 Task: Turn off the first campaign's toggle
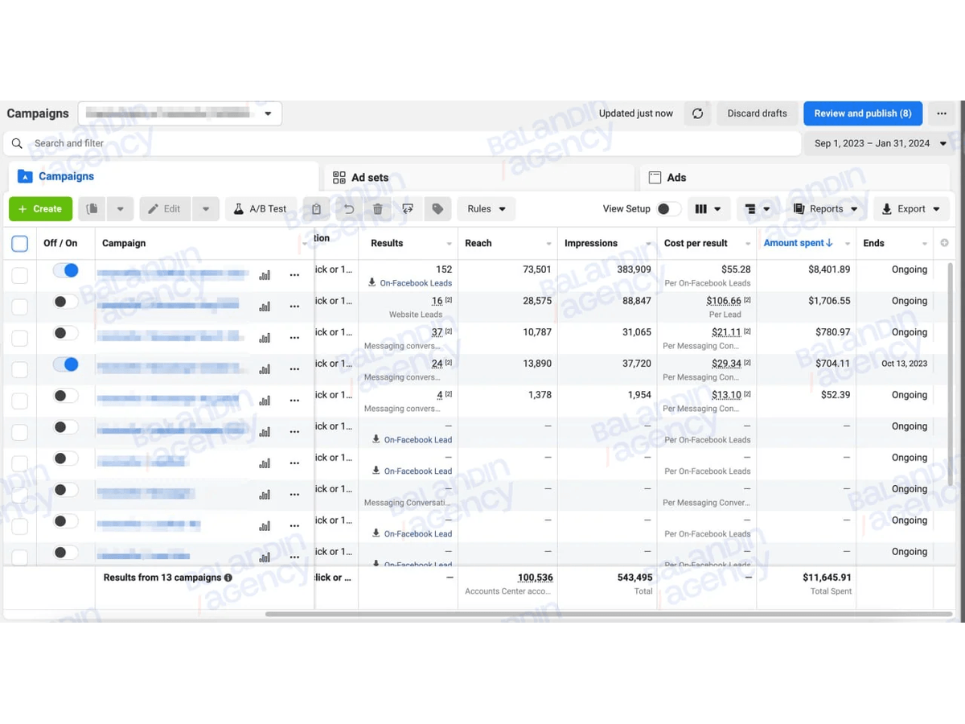click(x=65, y=271)
